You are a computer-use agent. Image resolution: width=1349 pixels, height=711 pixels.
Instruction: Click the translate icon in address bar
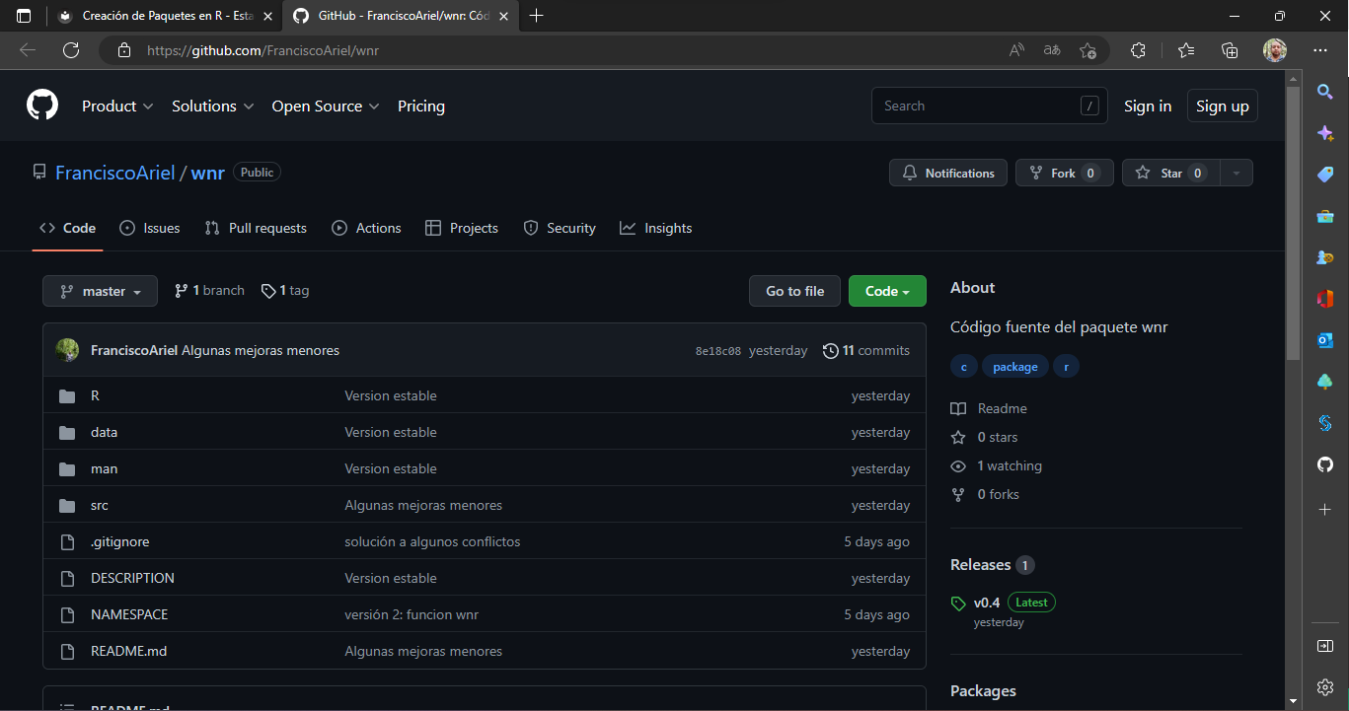click(x=1052, y=50)
